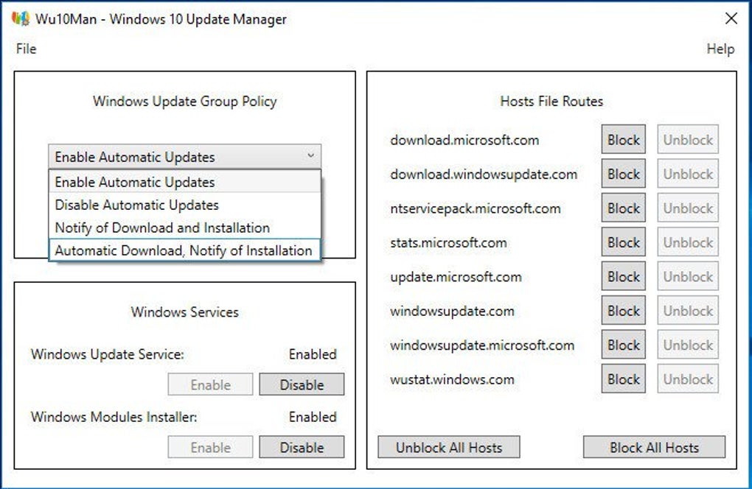This screenshot has height=489, width=752.
Task: Close the Wu10Man window
Action: [x=731, y=18]
